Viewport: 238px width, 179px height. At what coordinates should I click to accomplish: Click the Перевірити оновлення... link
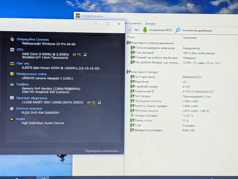coord(102,151)
